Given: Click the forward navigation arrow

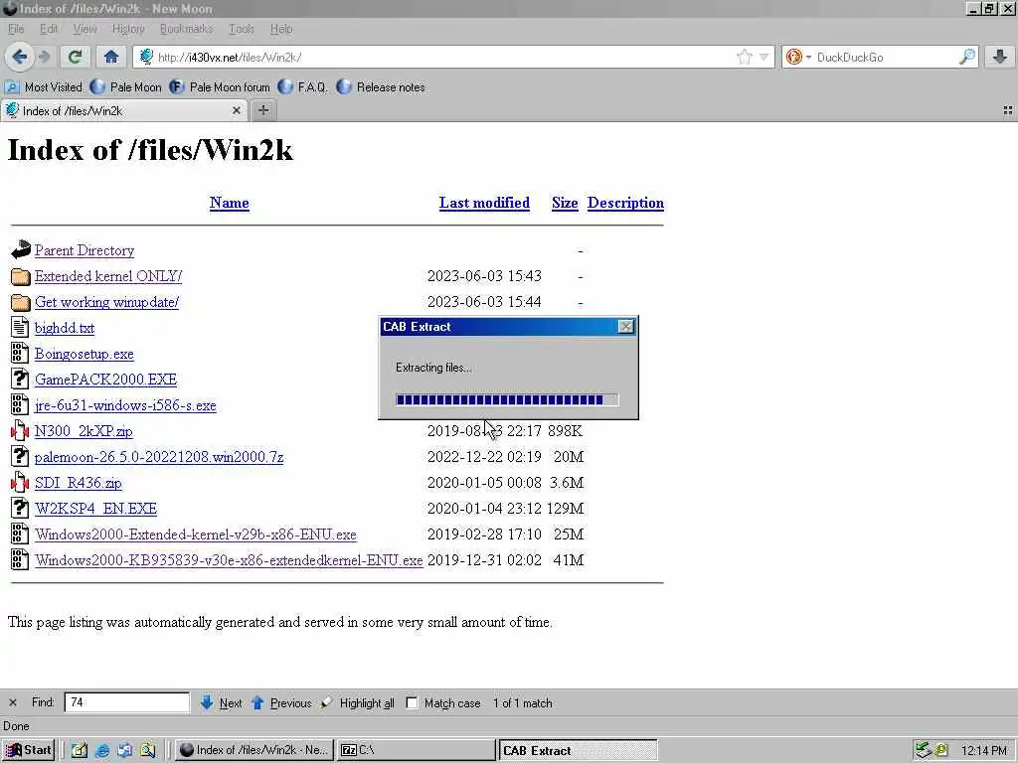Looking at the screenshot, I should coord(44,57).
